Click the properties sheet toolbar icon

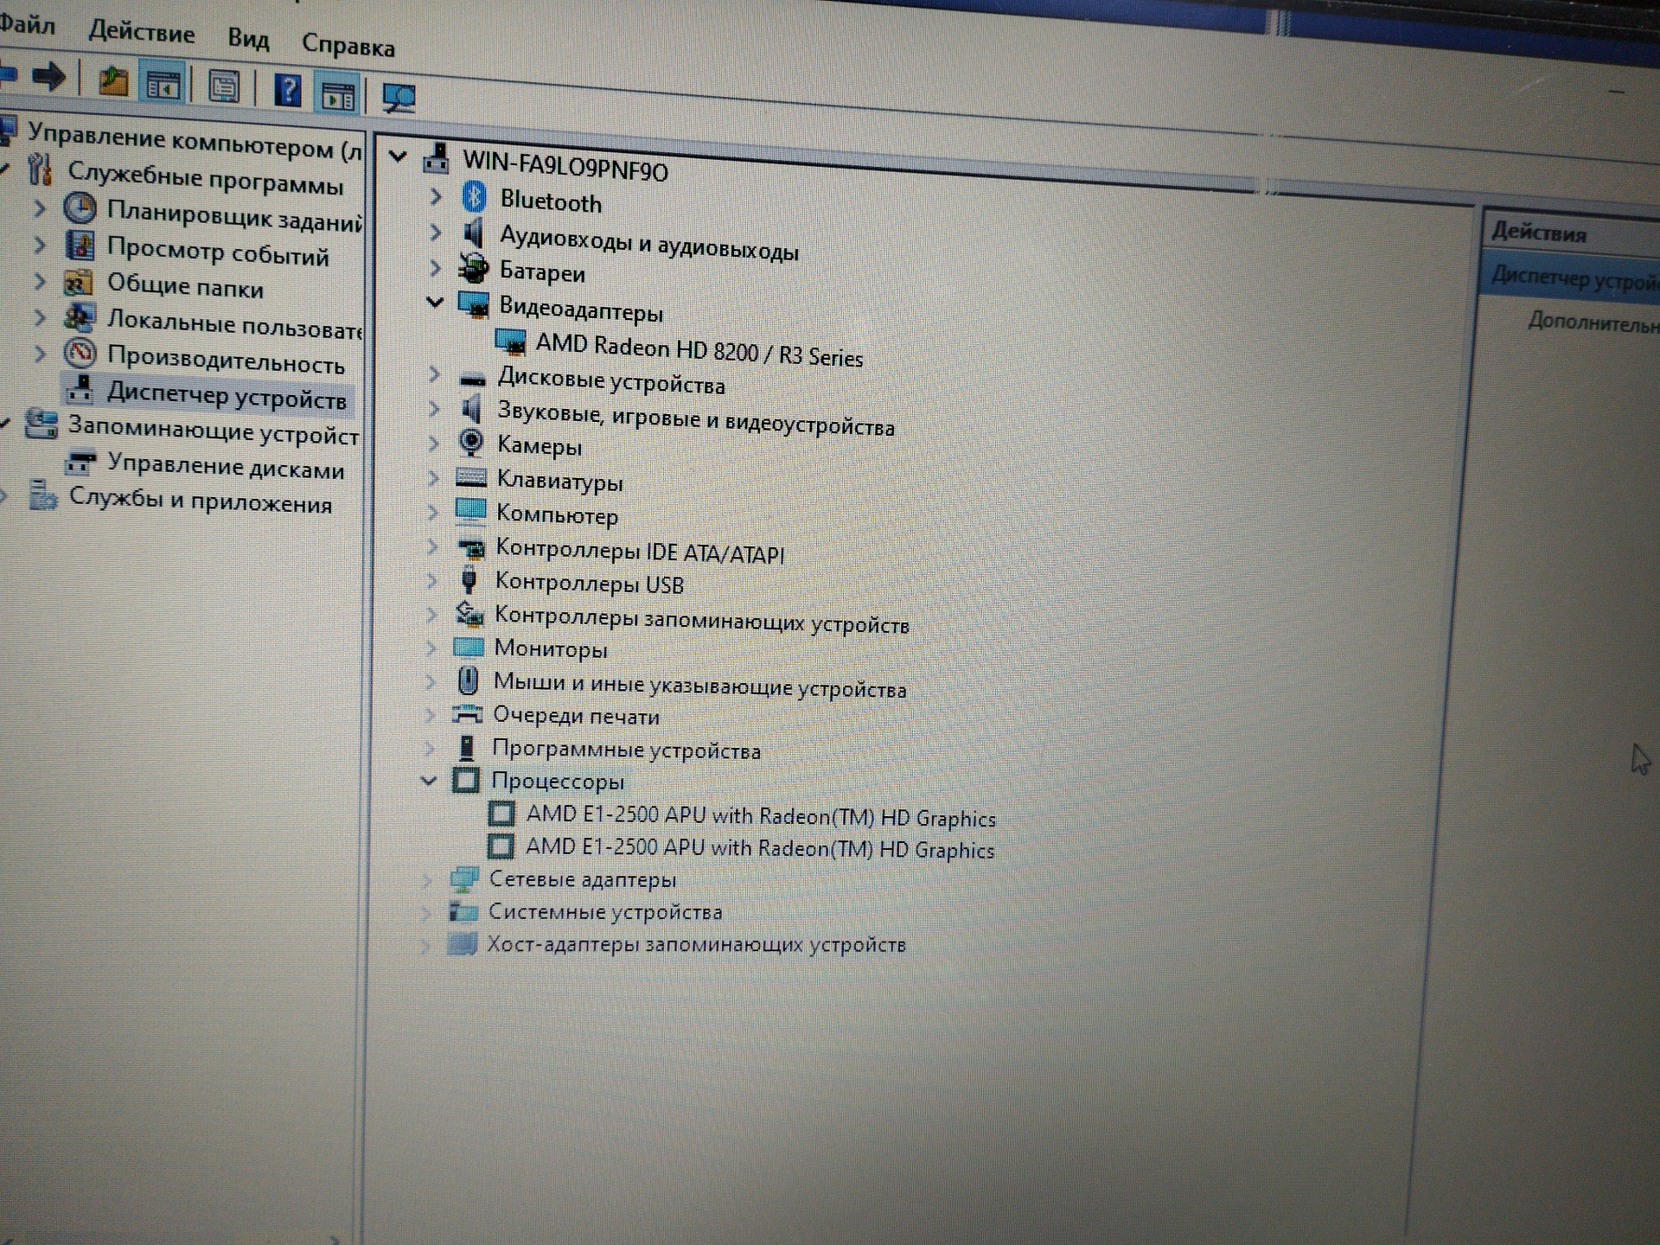(224, 86)
